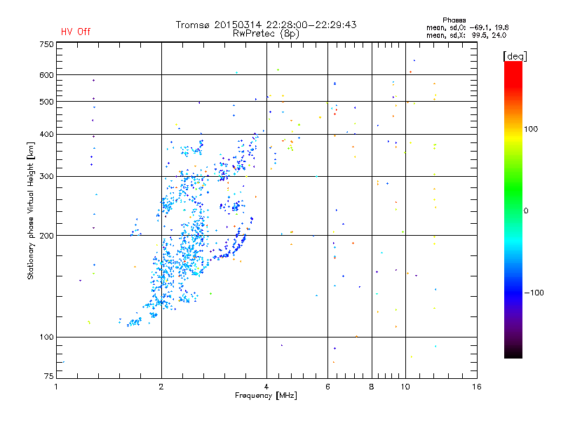Click the "[deg]" colorbar unit label
The width and height of the screenshot is (561, 421).
pos(515,56)
